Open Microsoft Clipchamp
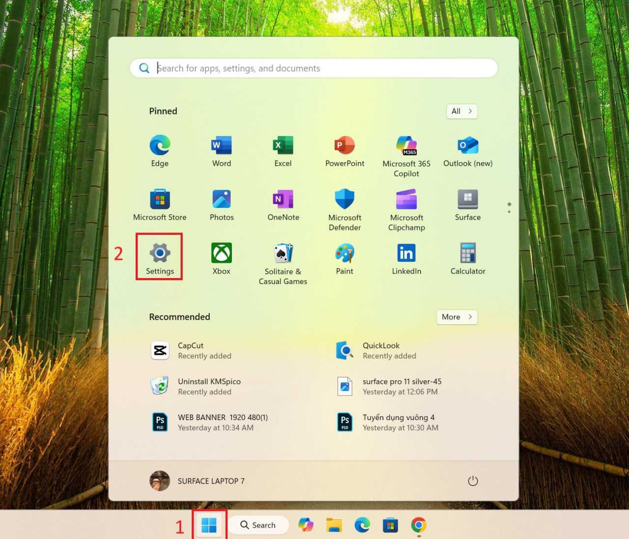The height and width of the screenshot is (539, 629). pos(406,210)
